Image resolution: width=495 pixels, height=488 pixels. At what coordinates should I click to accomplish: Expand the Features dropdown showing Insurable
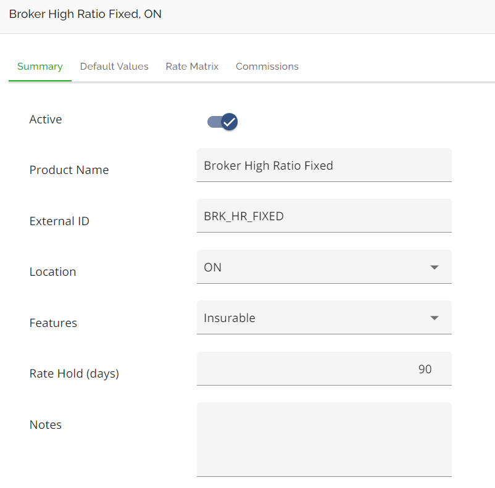click(x=315, y=318)
